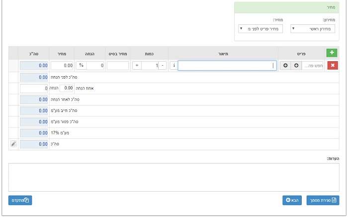Click the פריט column header
This screenshot has width=348, height=217.
pos(301,54)
